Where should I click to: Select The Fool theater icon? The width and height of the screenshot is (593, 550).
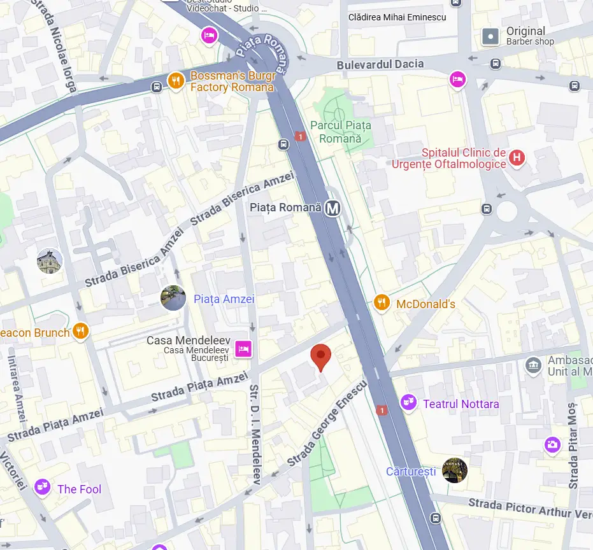click(42, 487)
